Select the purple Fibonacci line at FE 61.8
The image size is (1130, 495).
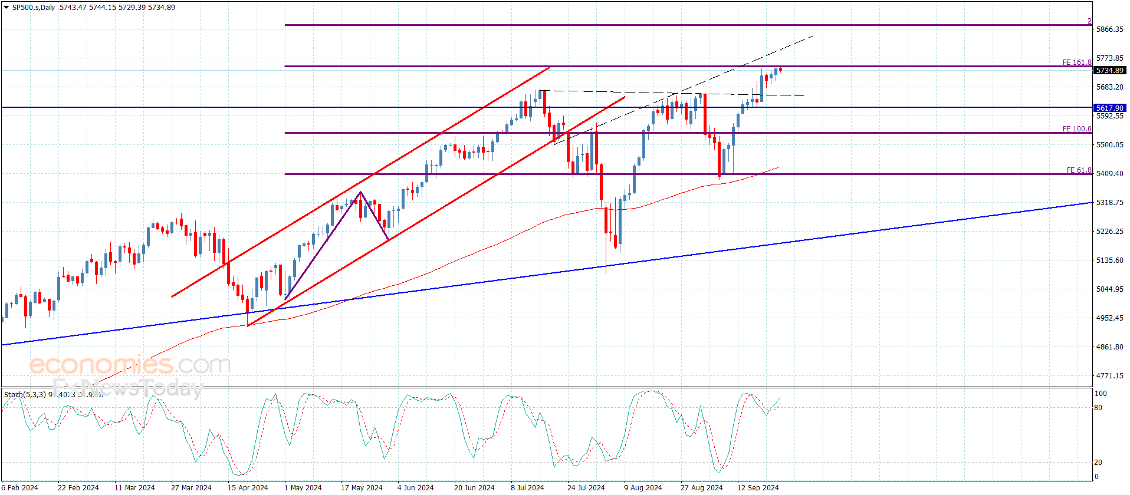click(x=688, y=174)
